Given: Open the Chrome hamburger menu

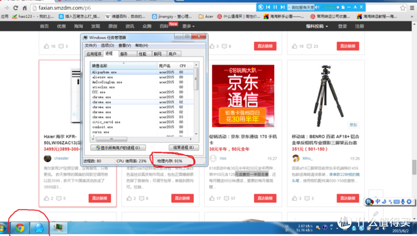Looking at the screenshot, I should point(412,8).
